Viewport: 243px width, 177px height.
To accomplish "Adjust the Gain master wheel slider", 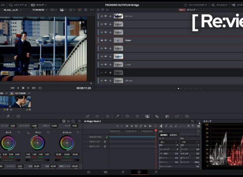I will pyautogui.click(x=37, y=160).
